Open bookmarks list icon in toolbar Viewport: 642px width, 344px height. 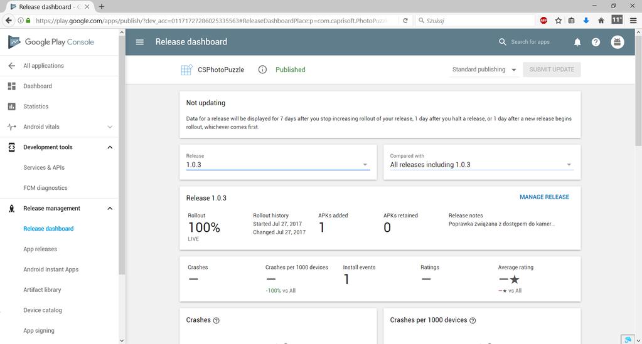click(x=572, y=21)
